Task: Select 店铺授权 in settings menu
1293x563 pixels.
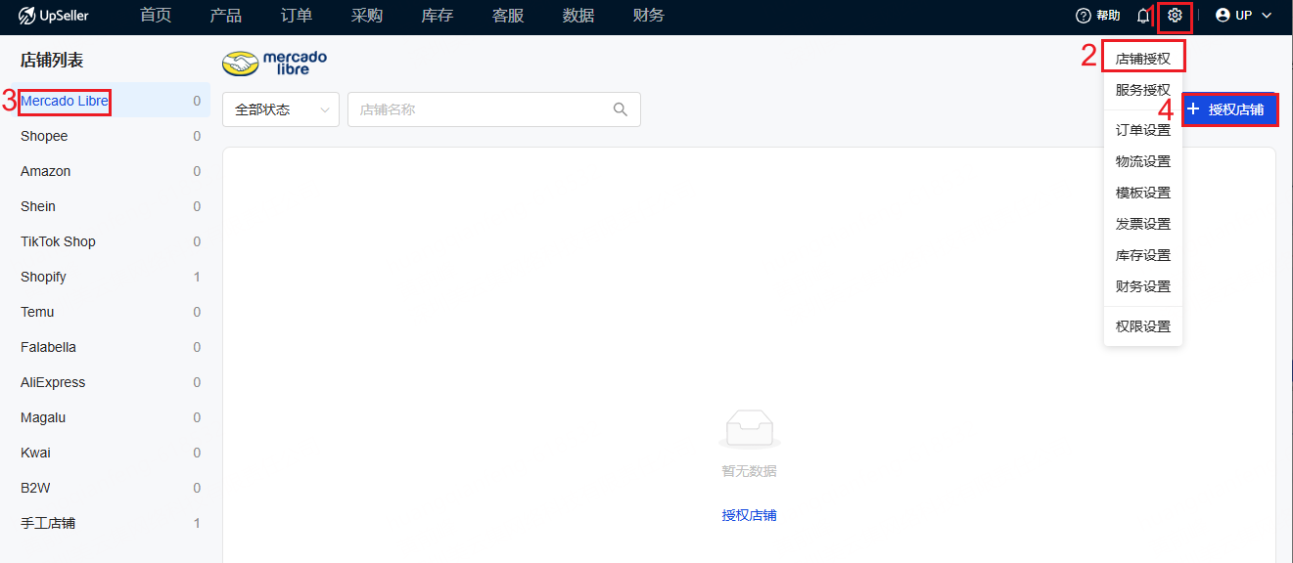Action: pos(1143,59)
